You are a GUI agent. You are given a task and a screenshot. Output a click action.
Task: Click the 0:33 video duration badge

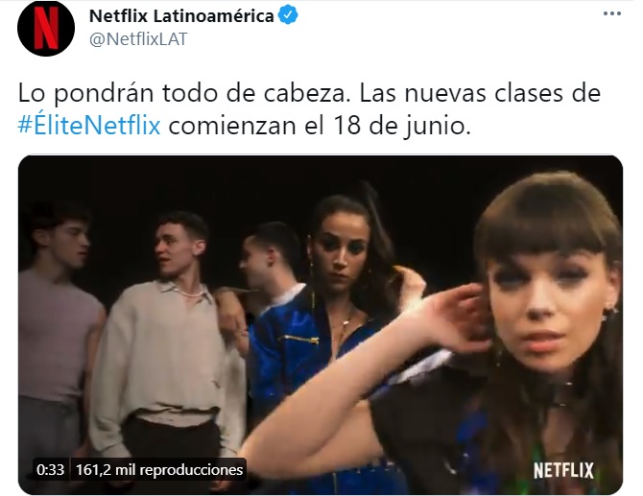50,470
